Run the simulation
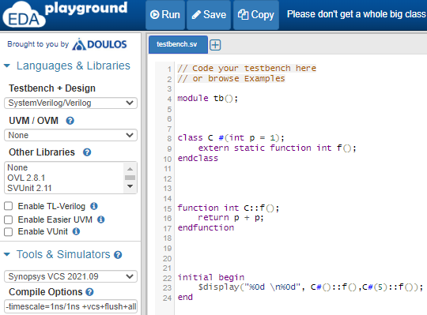427x315 pixels. [x=165, y=15]
